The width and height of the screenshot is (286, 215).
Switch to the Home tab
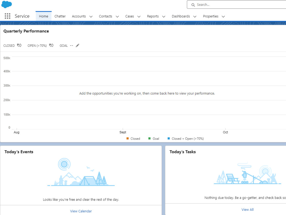pyautogui.click(x=43, y=16)
